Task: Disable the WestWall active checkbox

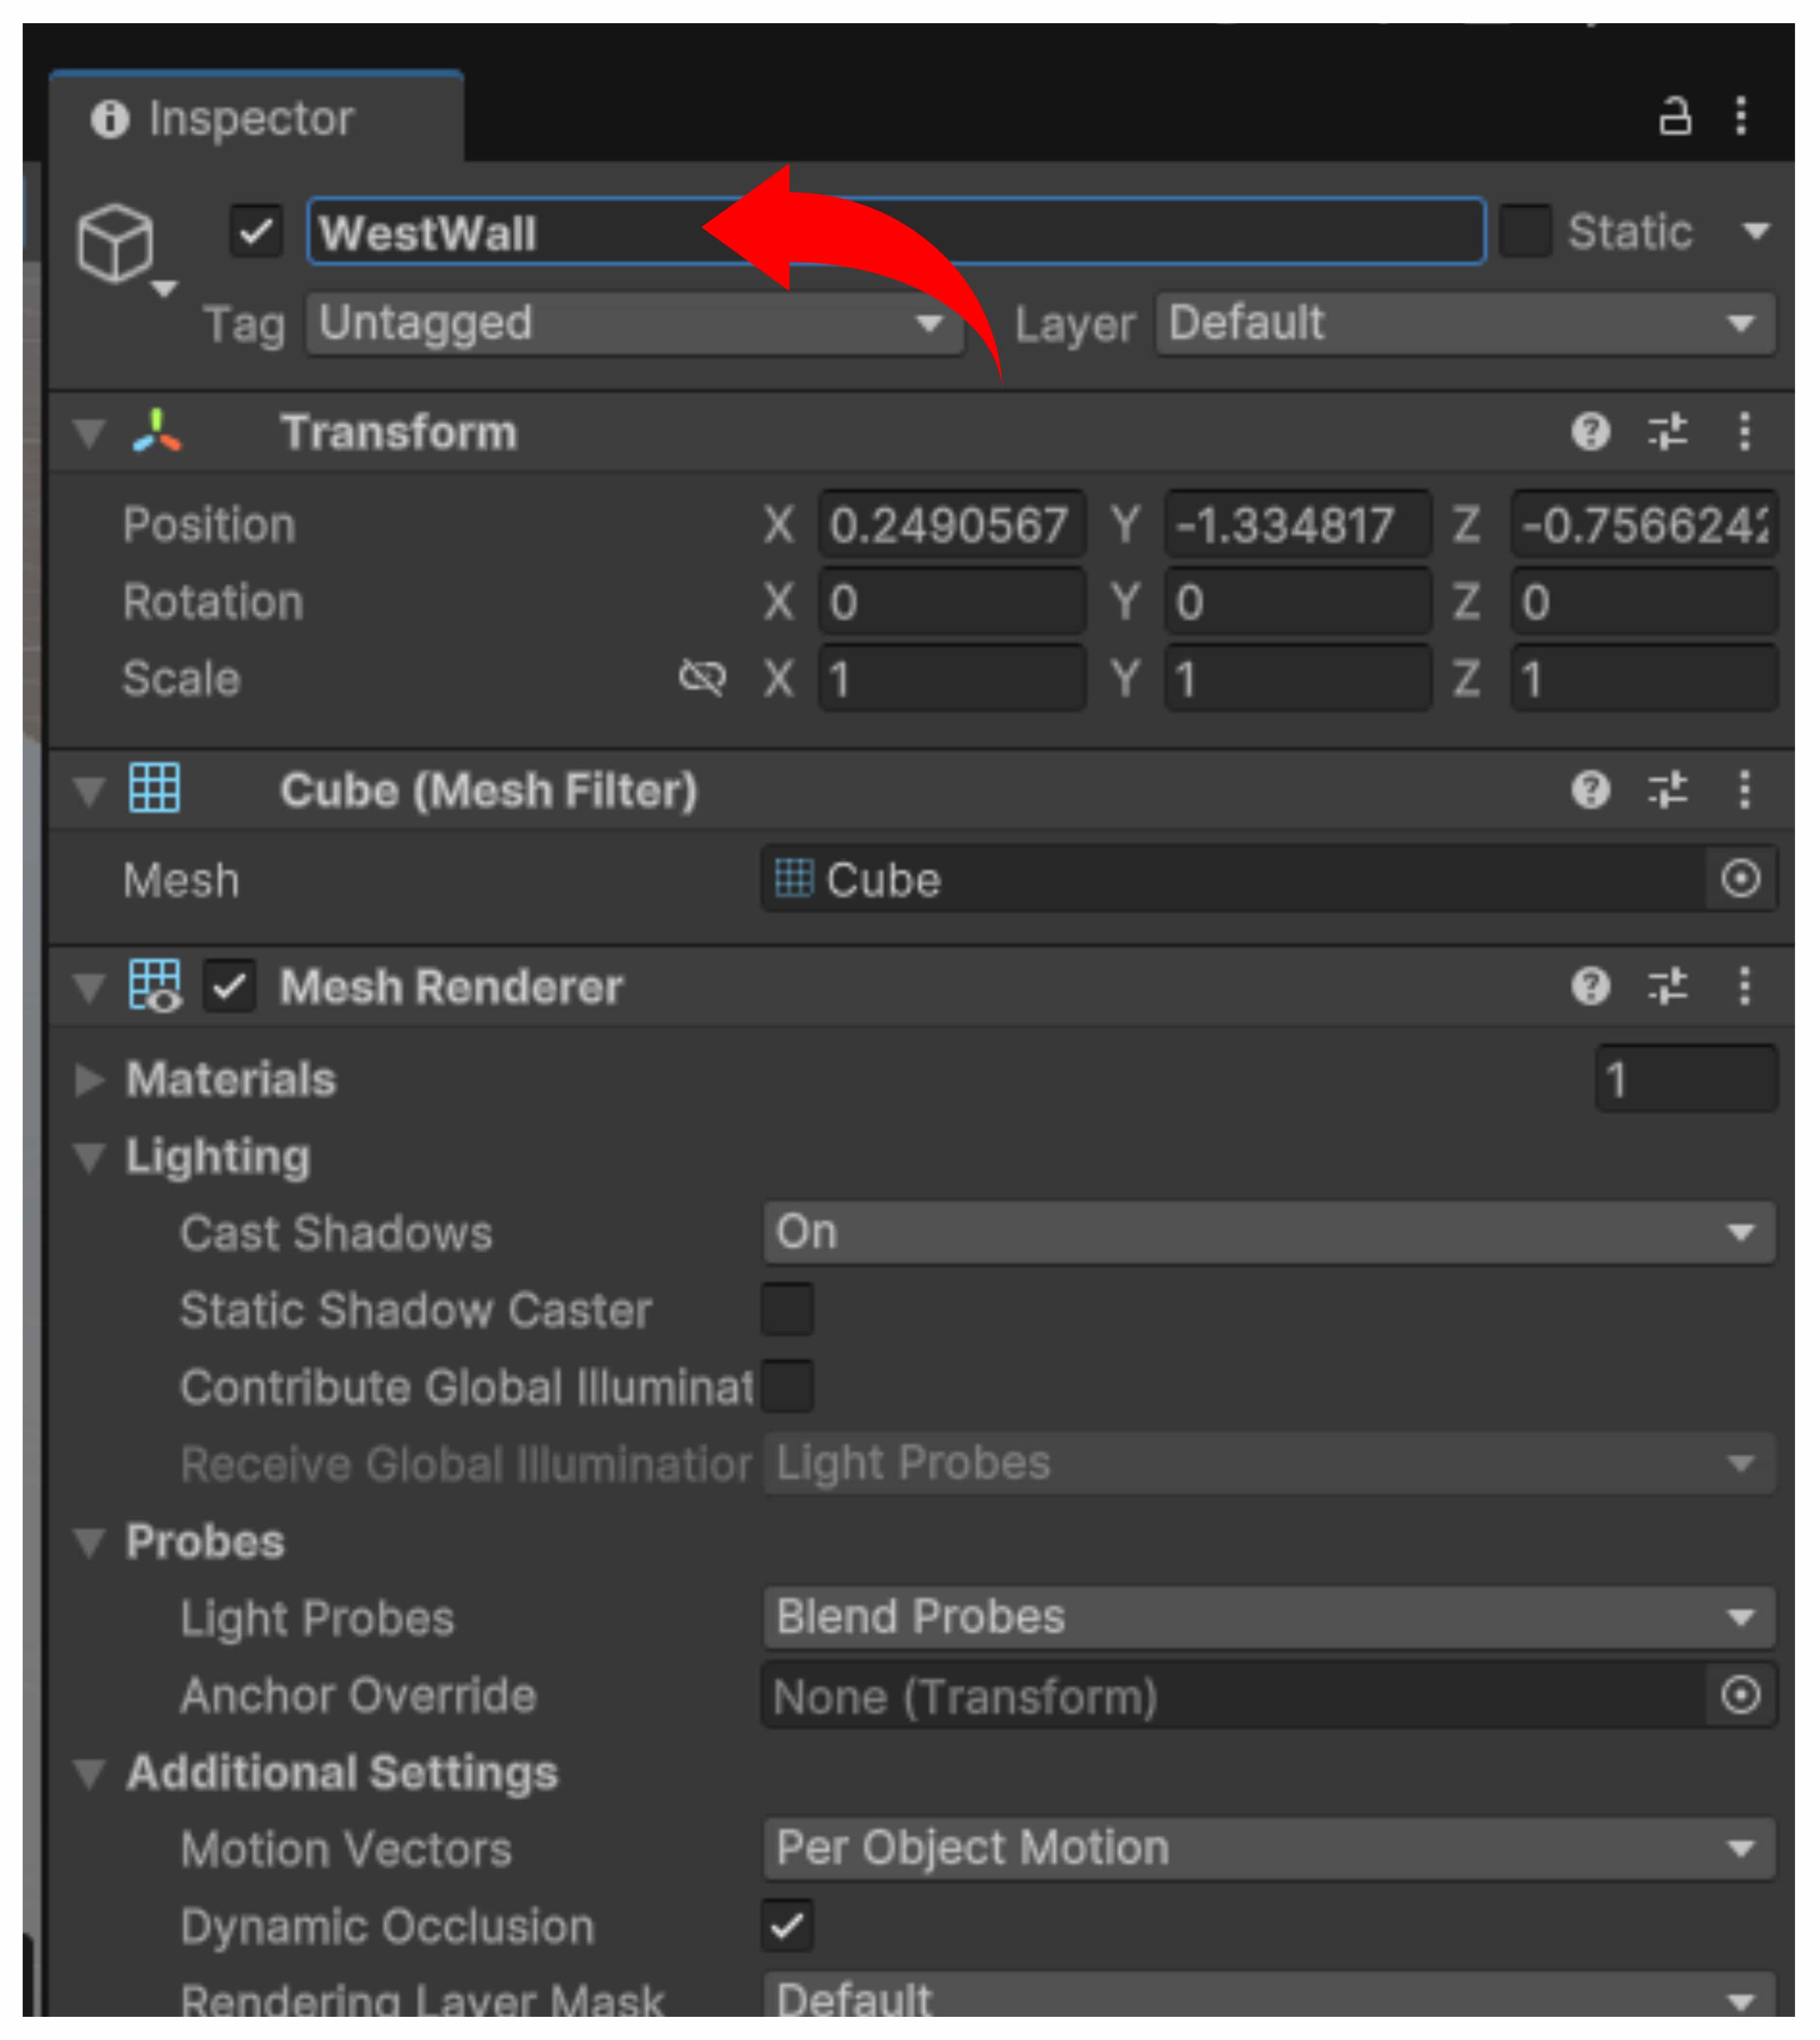Action: pos(256,232)
